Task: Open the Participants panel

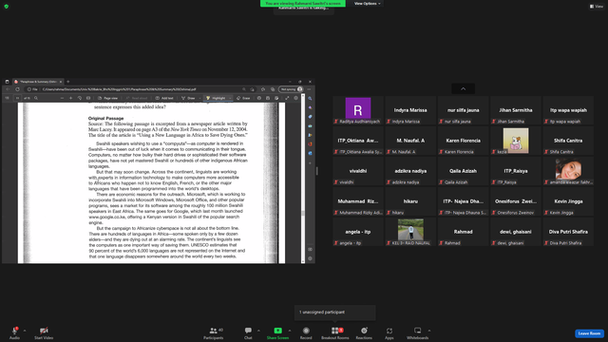Action: (214, 332)
